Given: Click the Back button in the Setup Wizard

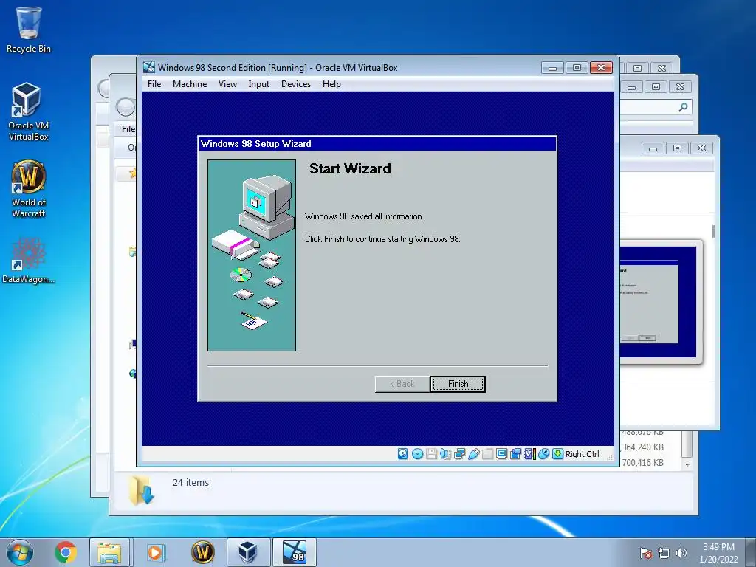Looking at the screenshot, I should point(402,384).
